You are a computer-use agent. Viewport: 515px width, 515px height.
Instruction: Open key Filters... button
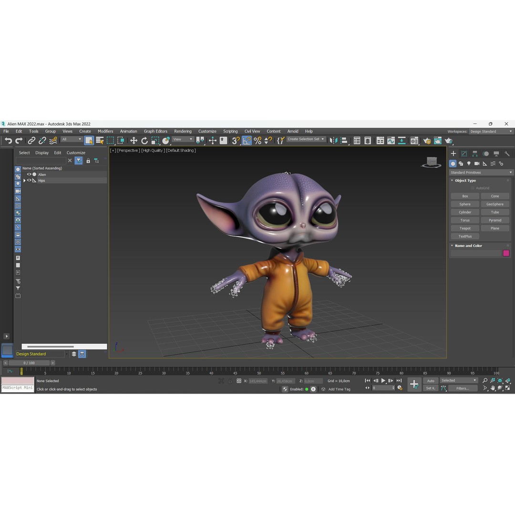[463, 388]
